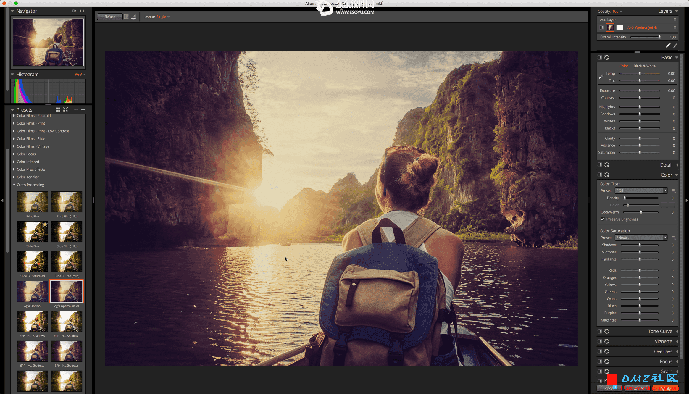Reset the Color panel settings
The width and height of the screenshot is (689, 394).
pos(607,175)
